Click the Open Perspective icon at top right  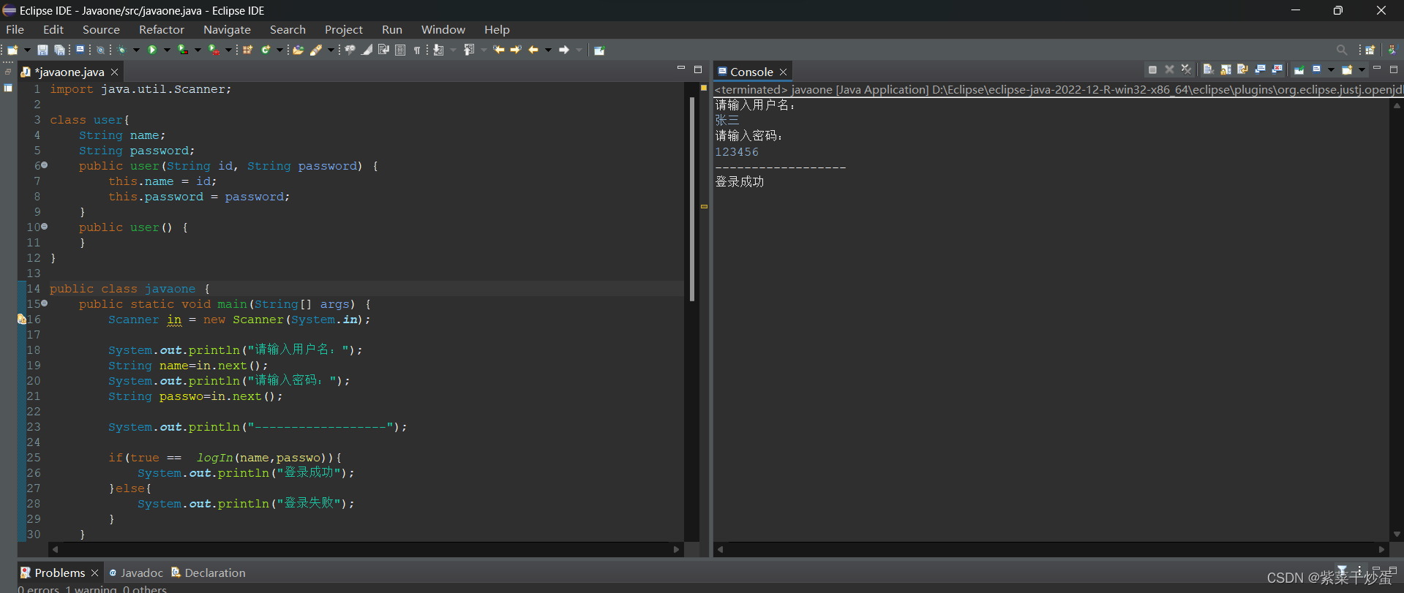(1370, 50)
